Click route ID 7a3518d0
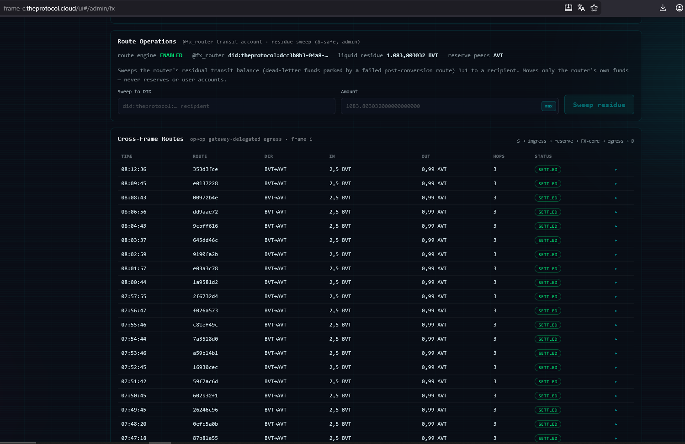Image resolution: width=685 pixels, height=444 pixels. click(x=205, y=339)
